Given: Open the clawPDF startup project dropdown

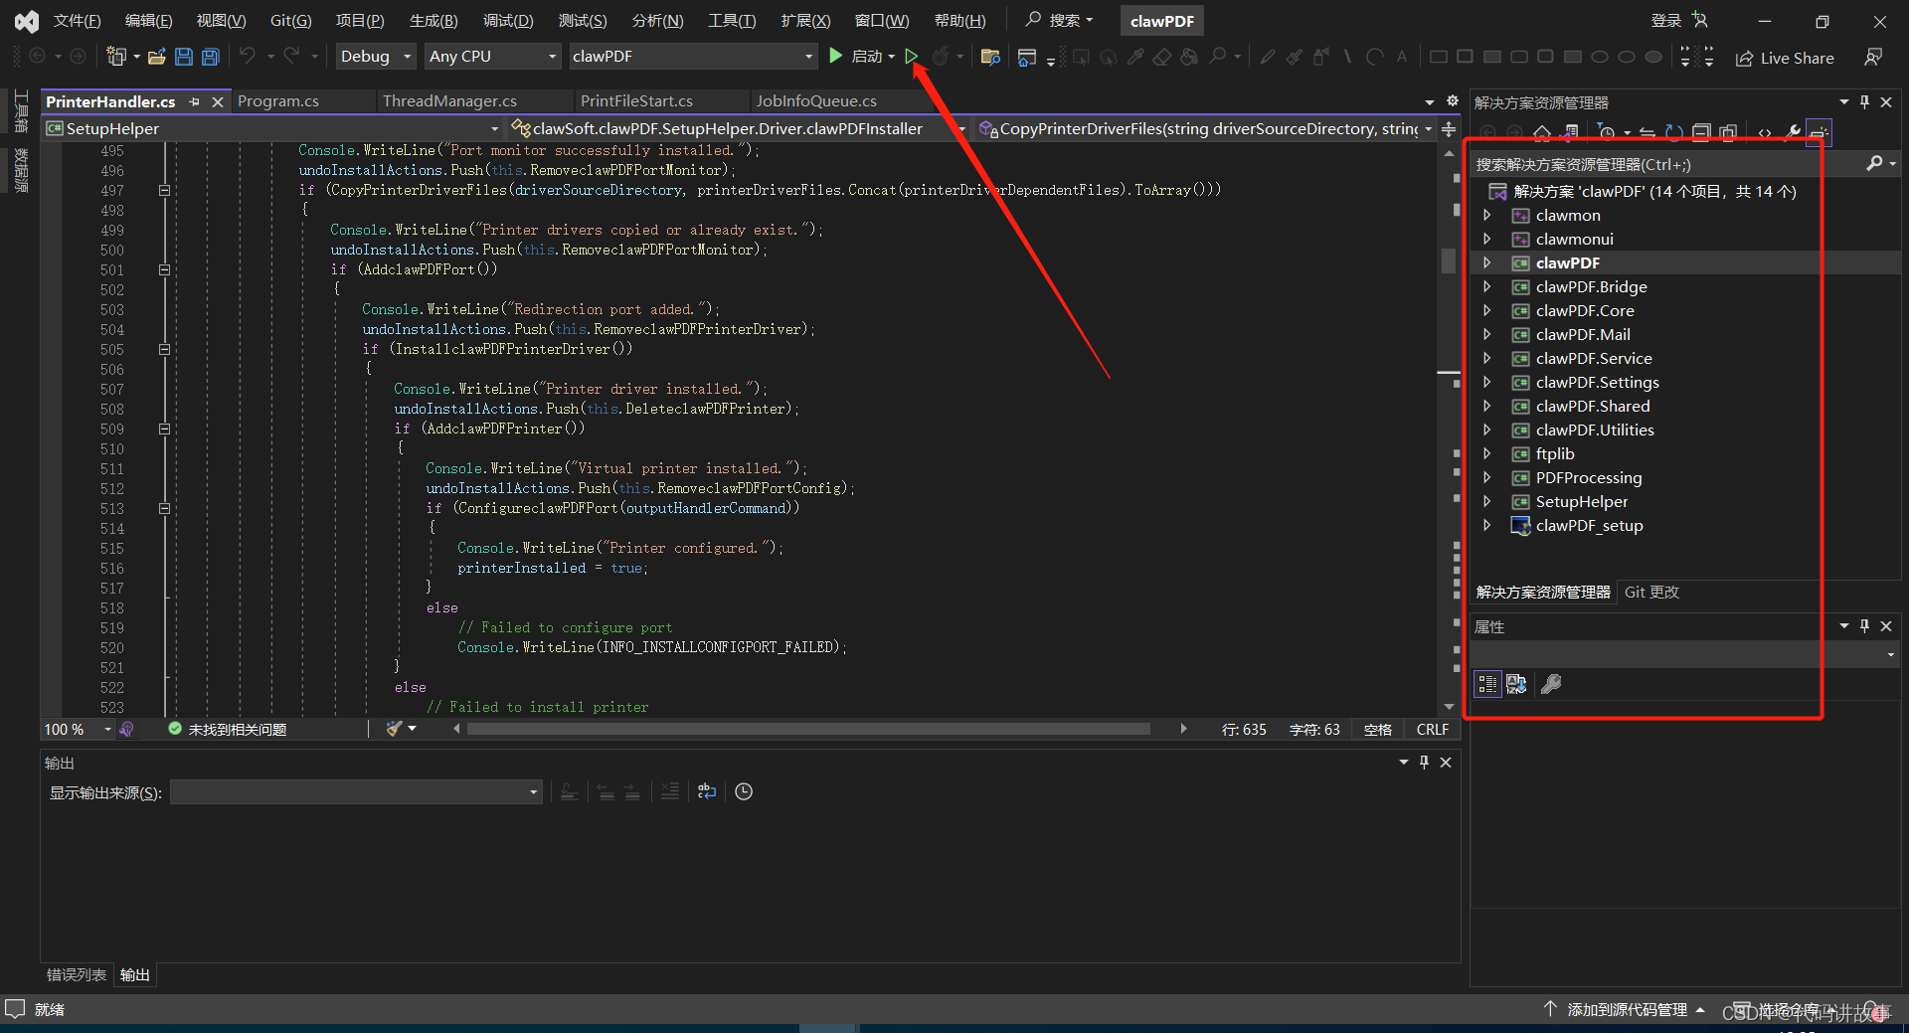Looking at the screenshot, I should point(693,57).
